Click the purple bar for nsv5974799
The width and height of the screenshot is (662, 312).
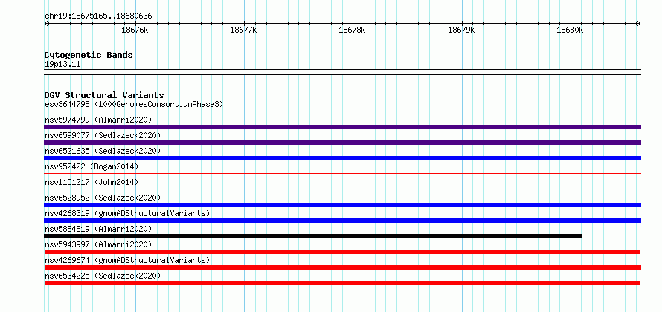point(342,127)
